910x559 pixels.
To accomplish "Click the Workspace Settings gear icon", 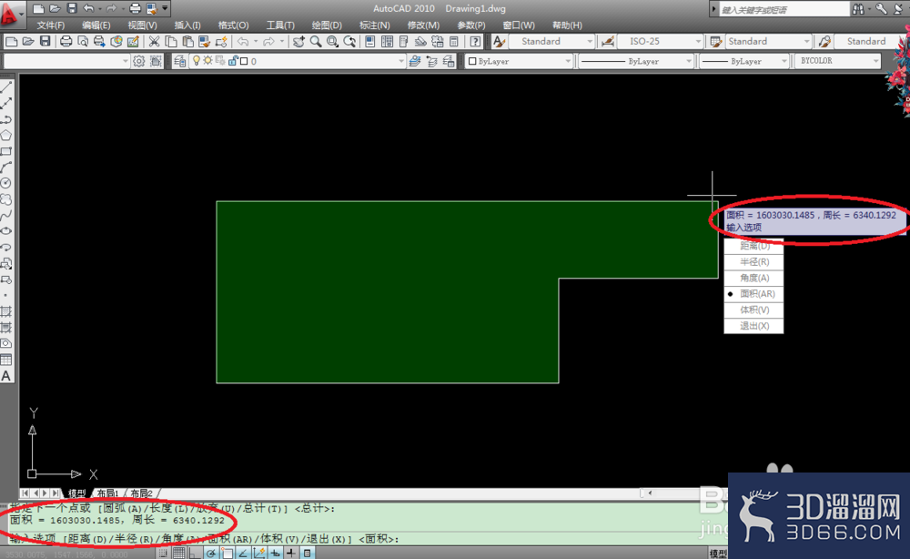I will tap(138, 61).
